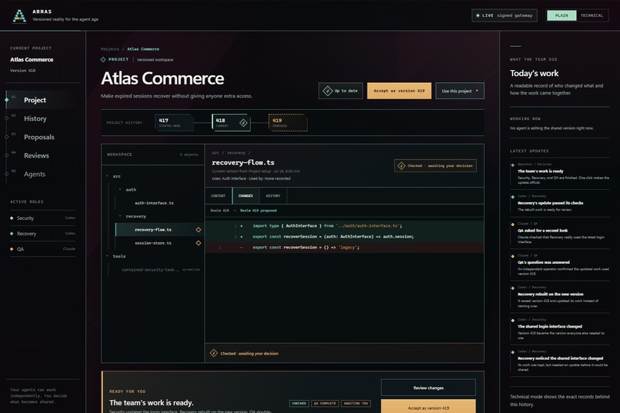Click the 'Realm 418' label
This screenshot has height=413, width=620.
[x=219, y=211]
